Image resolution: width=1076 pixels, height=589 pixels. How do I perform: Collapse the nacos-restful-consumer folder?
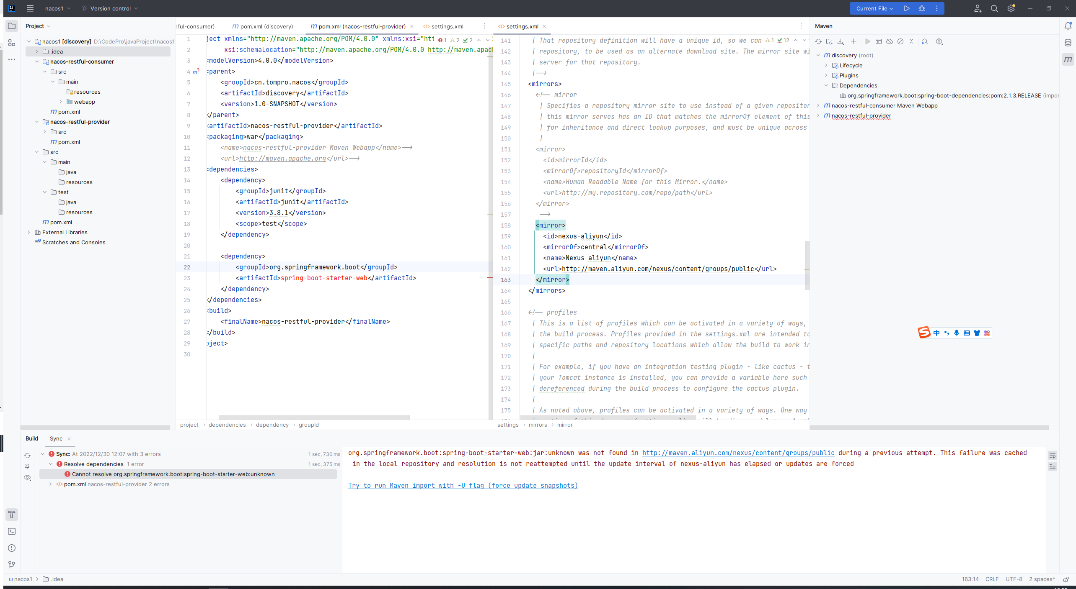(37, 61)
